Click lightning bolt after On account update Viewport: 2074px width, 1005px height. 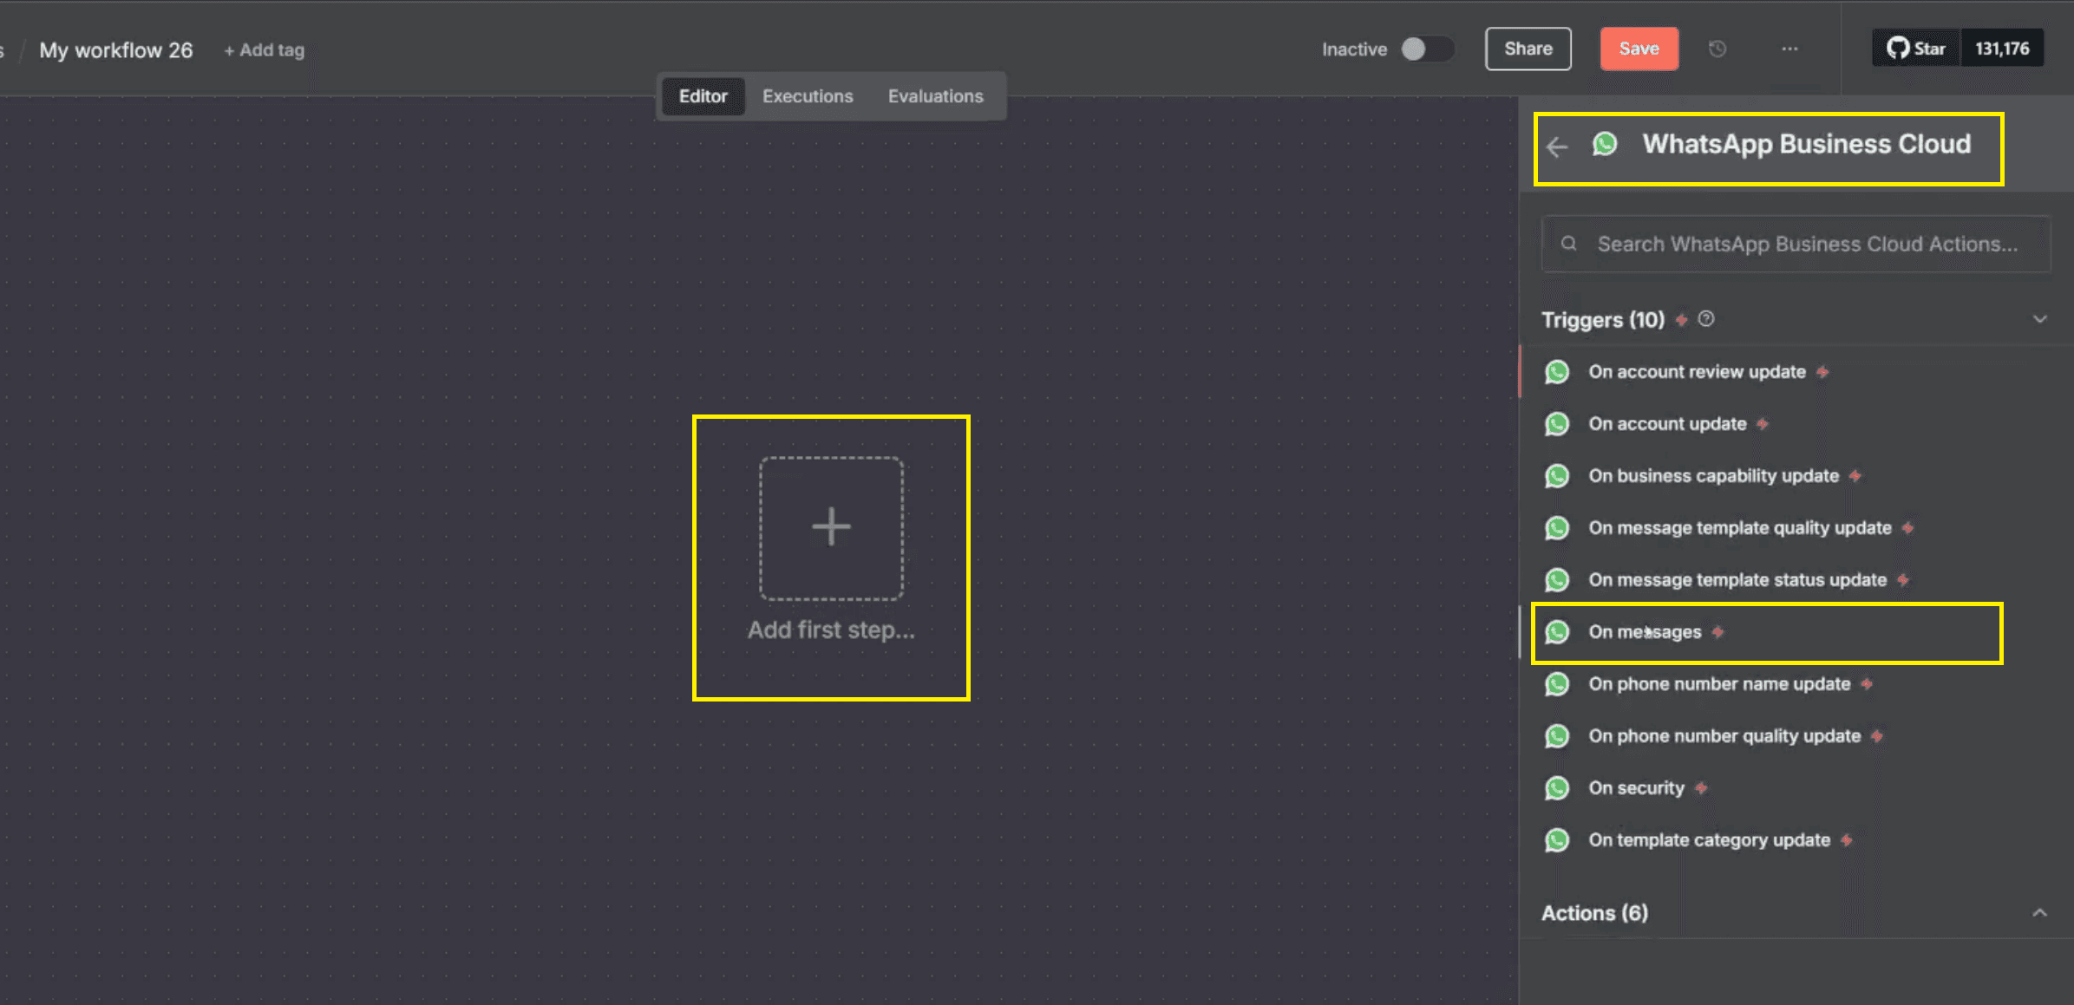tap(1763, 424)
